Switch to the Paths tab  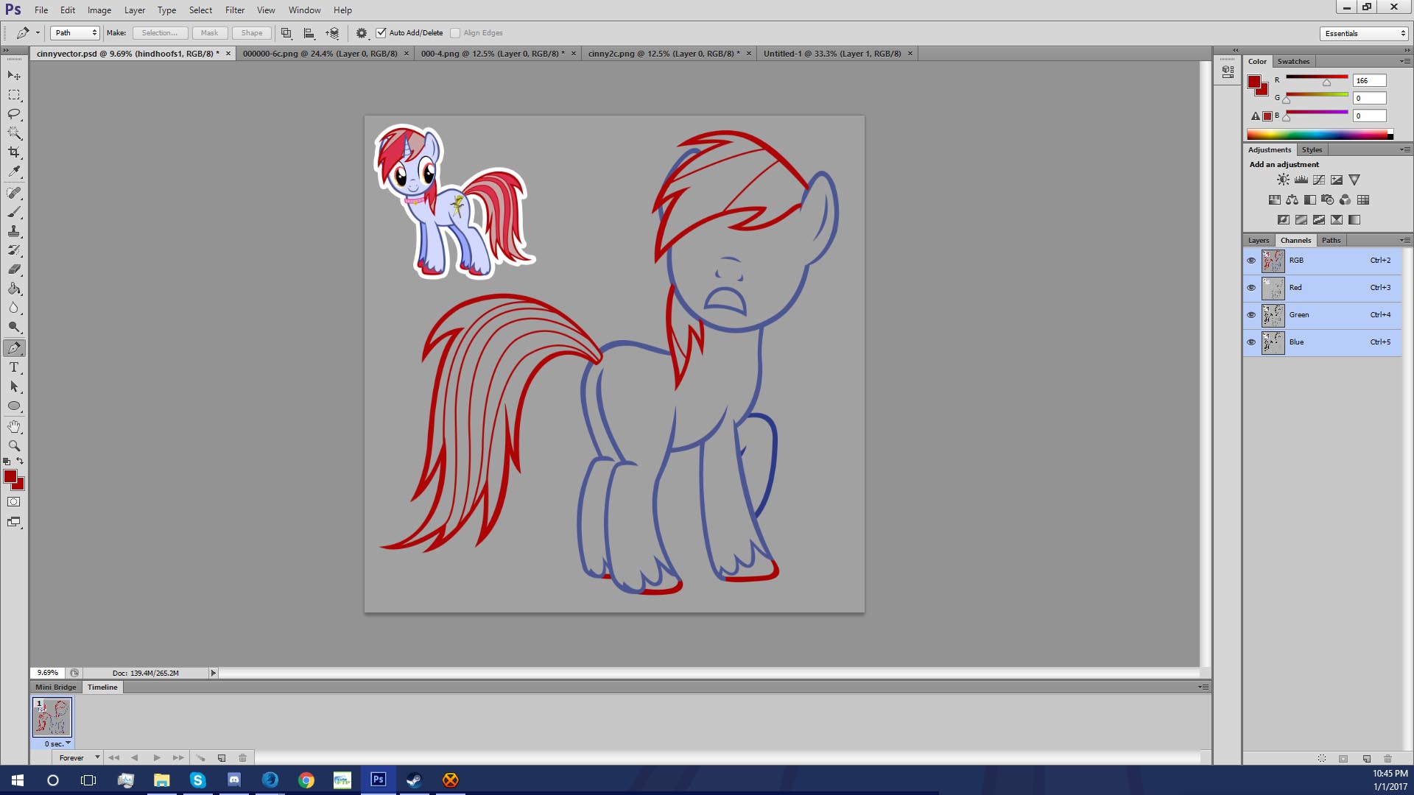[x=1330, y=240]
